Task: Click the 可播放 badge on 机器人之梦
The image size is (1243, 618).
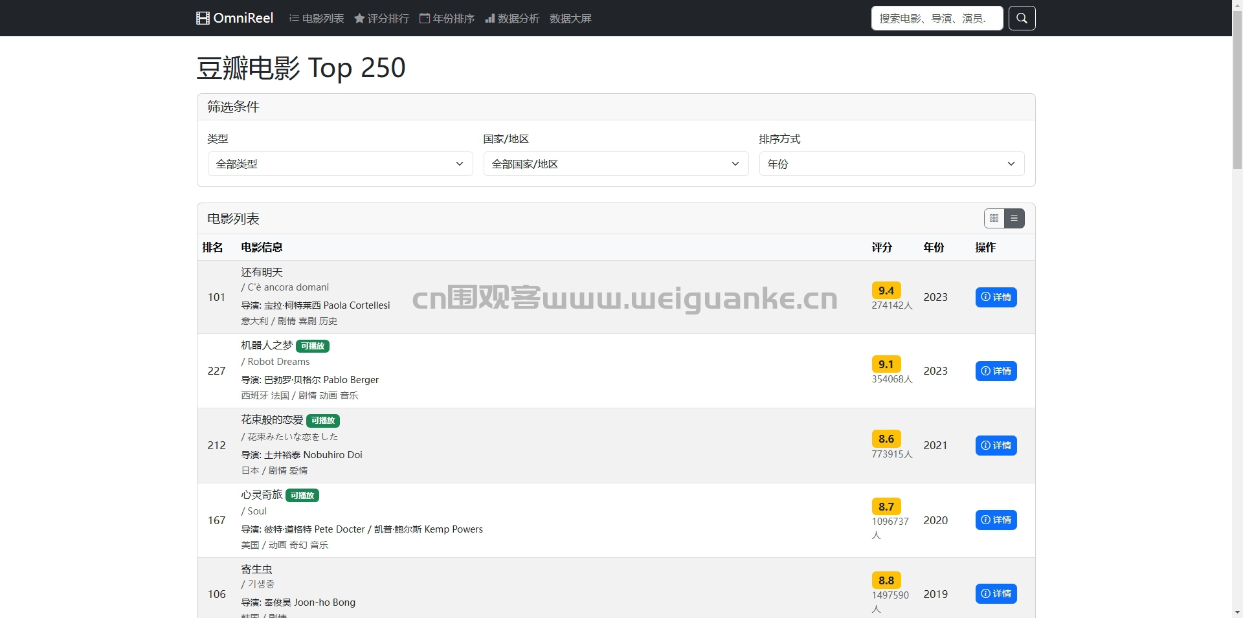Action: tap(313, 346)
